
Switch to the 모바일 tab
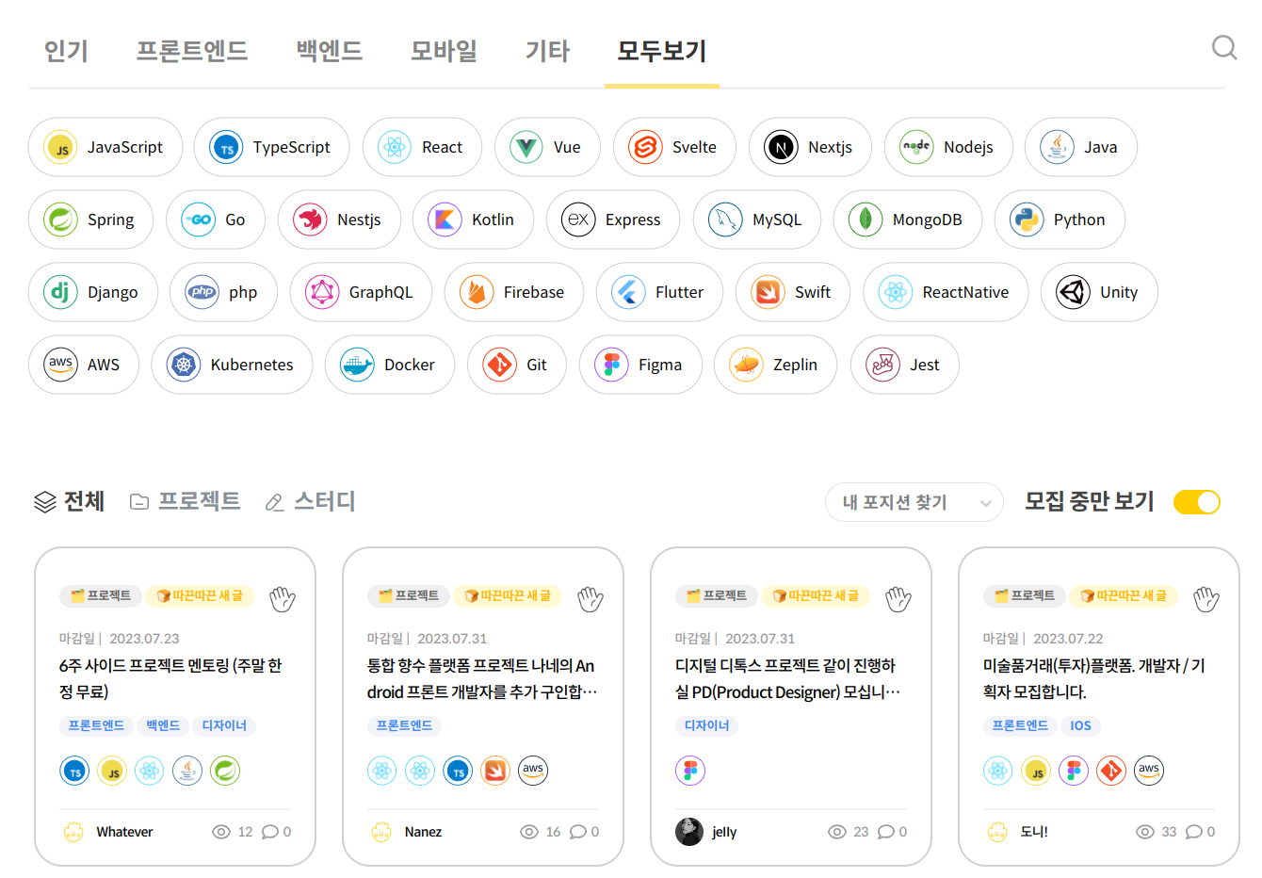click(x=444, y=51)
